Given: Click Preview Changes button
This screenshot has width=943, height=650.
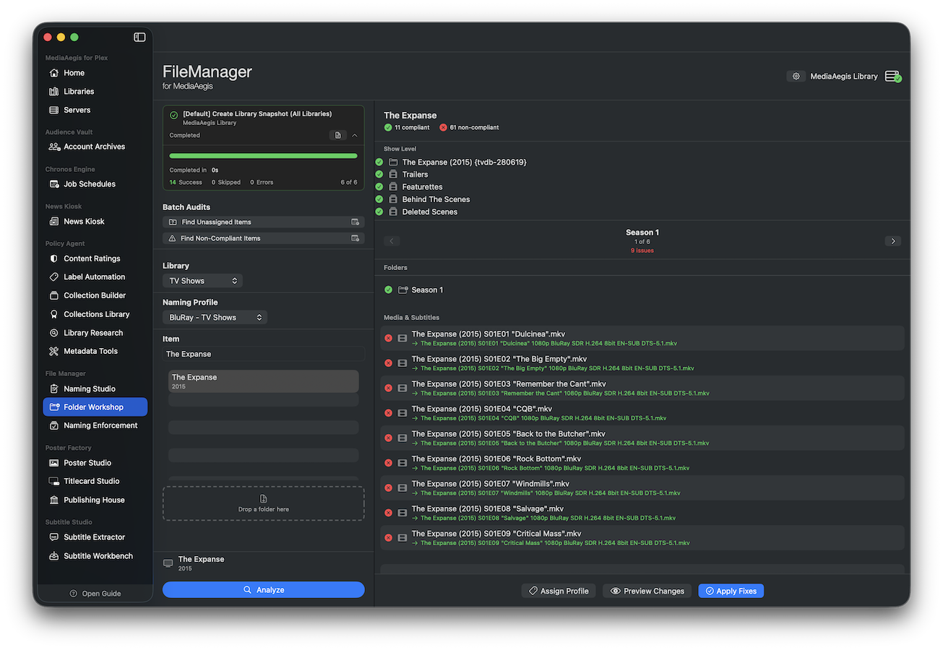Looking at the screenshot, I should point(647,591).
